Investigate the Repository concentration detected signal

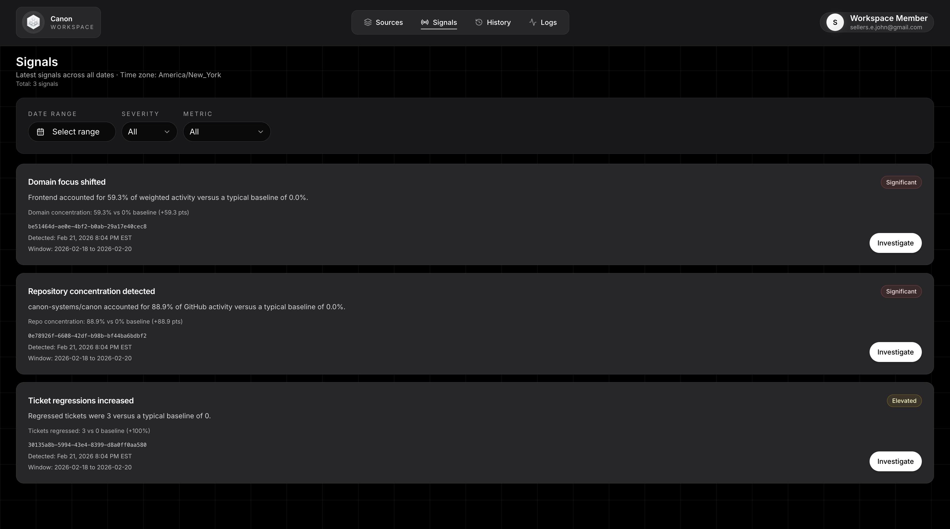895,352
